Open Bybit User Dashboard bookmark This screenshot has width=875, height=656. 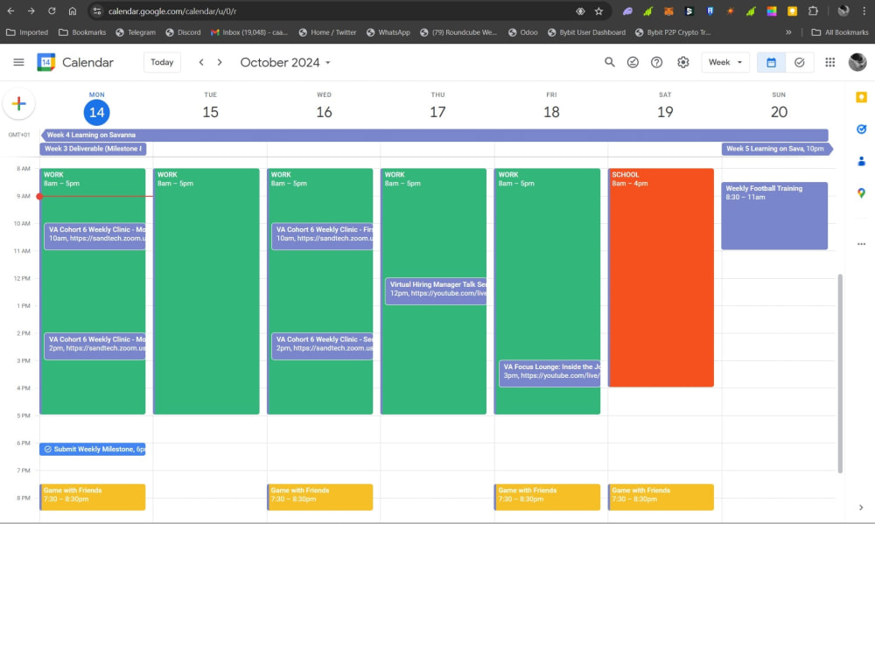coord(586,32)
